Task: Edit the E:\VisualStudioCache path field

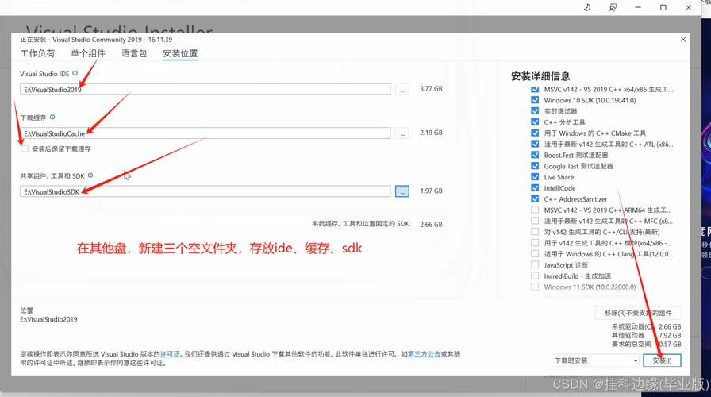Action: coord(206,133)
